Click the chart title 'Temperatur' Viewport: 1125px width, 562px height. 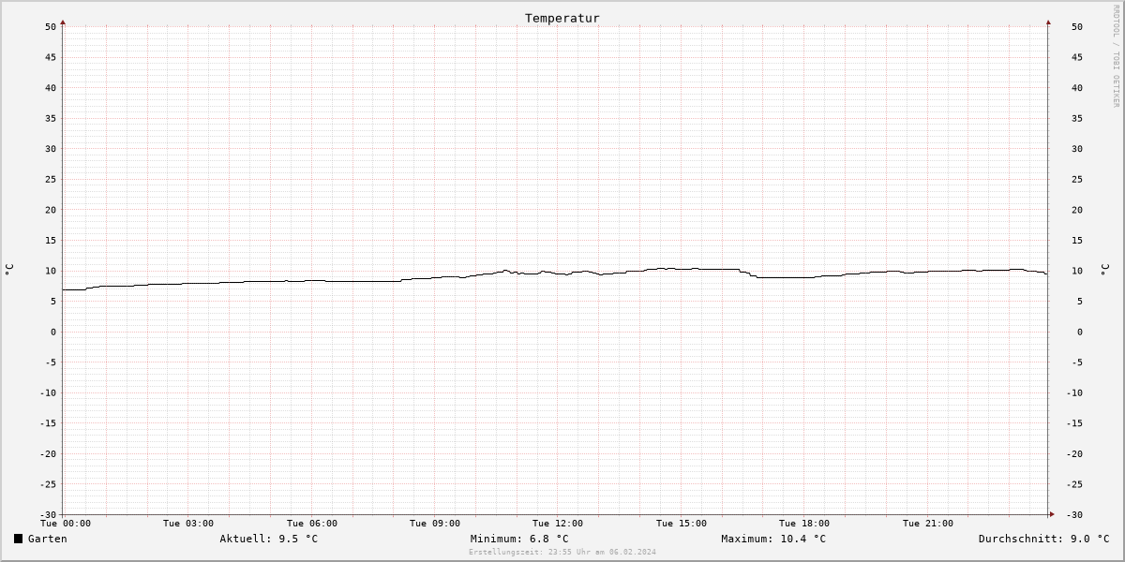click(x=562, y=18)
